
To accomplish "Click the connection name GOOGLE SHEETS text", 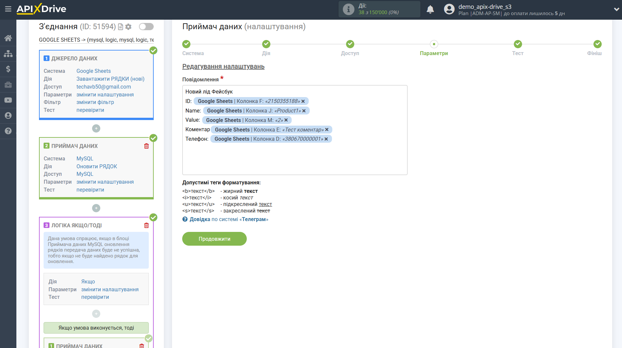I will [96, 40].
